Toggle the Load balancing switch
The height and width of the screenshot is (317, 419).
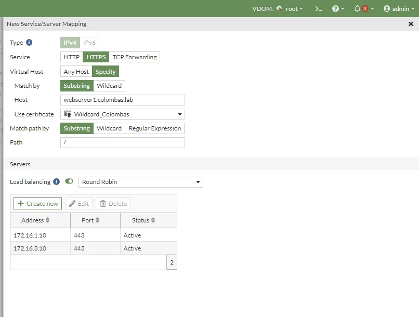(69, 181)
